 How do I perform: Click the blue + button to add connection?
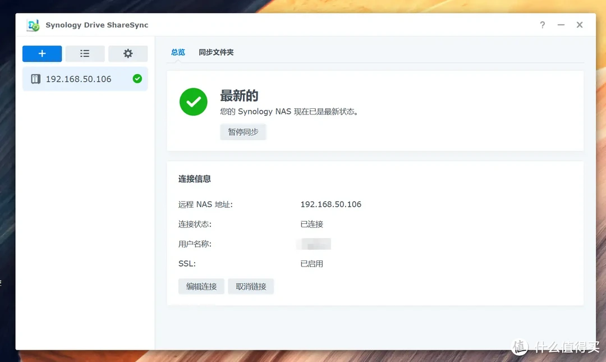(42, 53)
